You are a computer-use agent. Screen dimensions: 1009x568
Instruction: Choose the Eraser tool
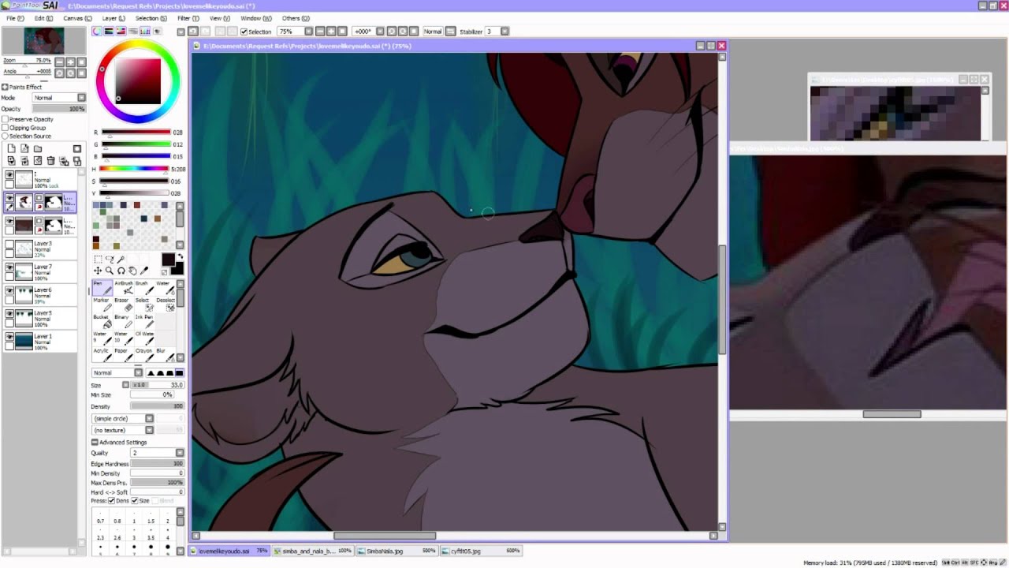click(123, 305)
